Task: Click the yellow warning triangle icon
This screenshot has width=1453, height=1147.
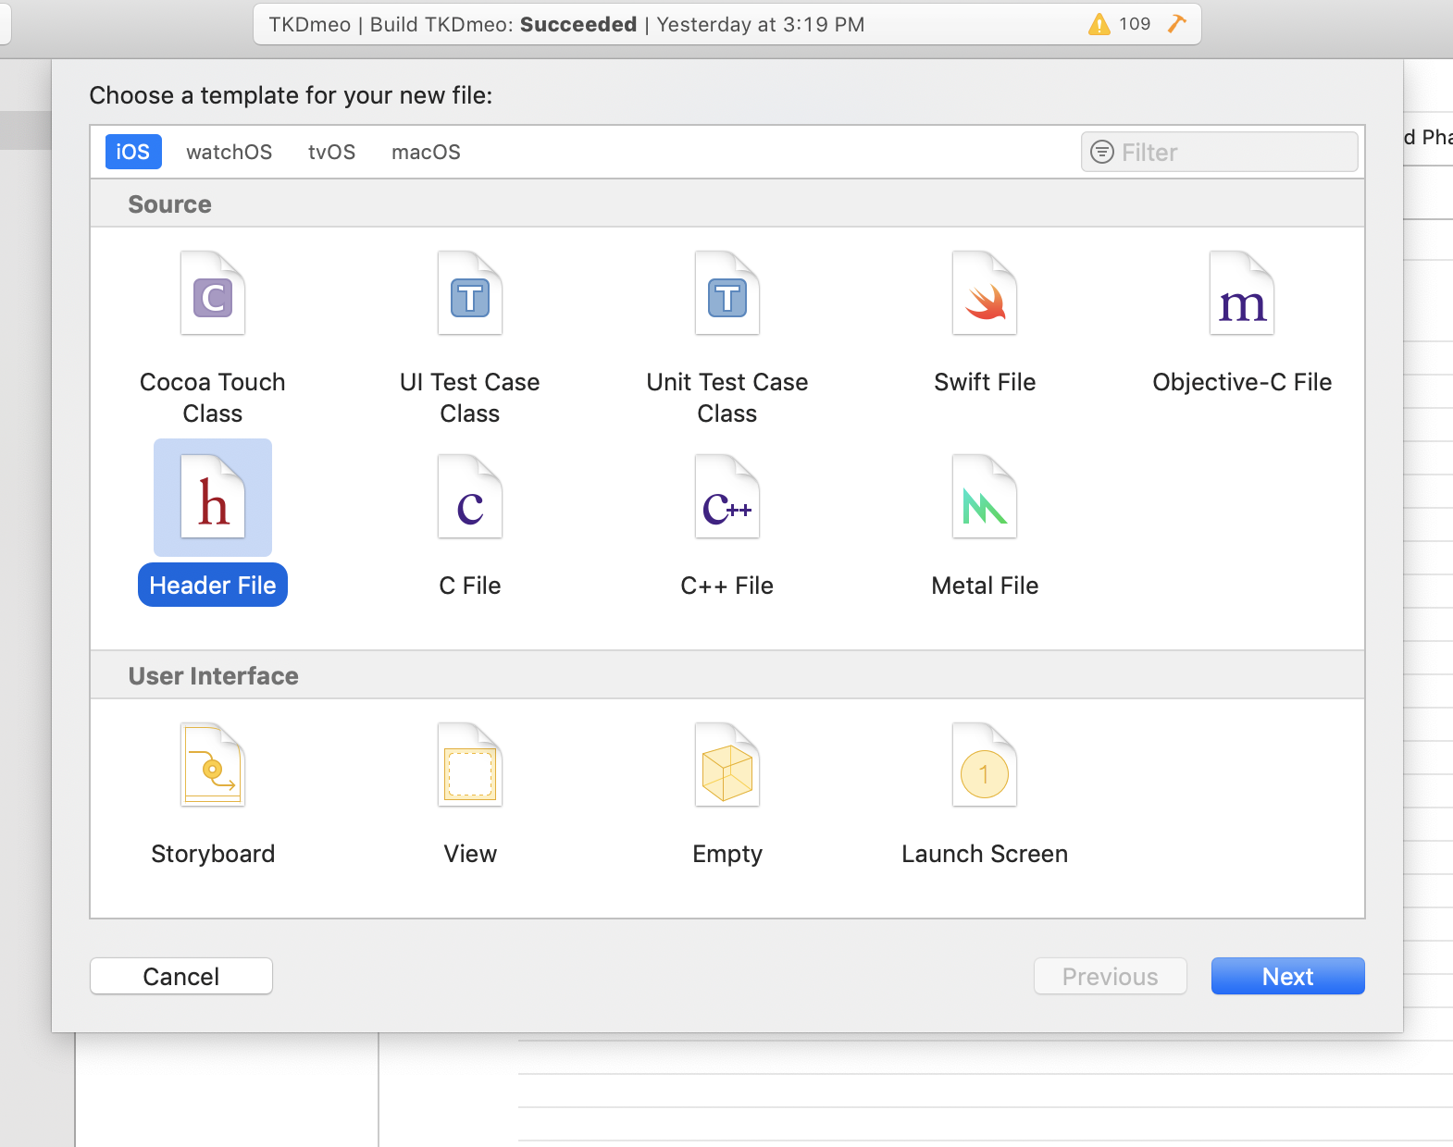Action: click(1099, 24)
